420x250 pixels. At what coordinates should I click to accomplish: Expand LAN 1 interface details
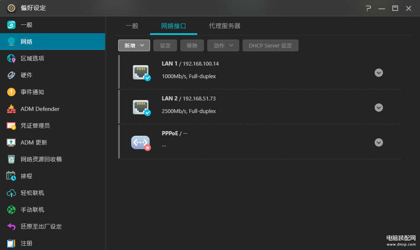[378, 73]
